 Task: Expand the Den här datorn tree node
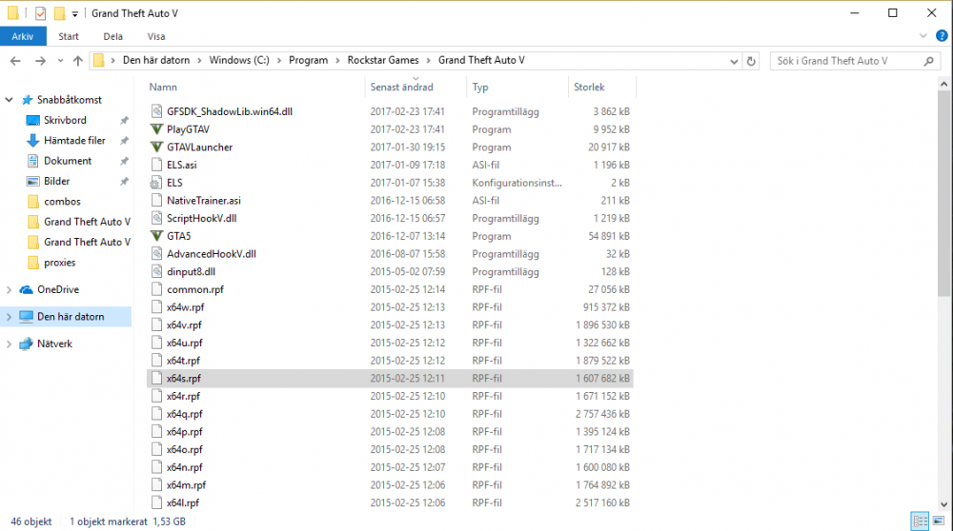coord(10,317)
